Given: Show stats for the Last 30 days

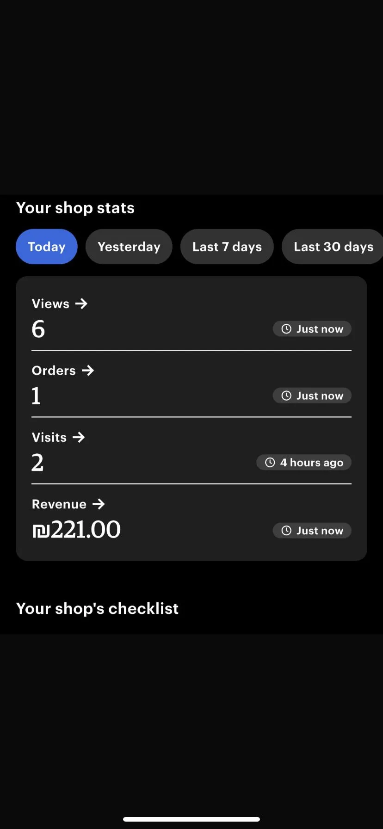Looking at the screenshot, I should tap(333, 247).
